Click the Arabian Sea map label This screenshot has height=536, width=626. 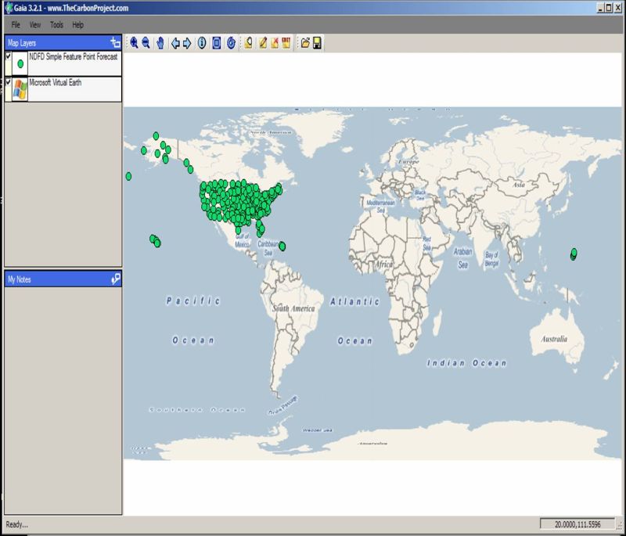[x=462, y=257]
